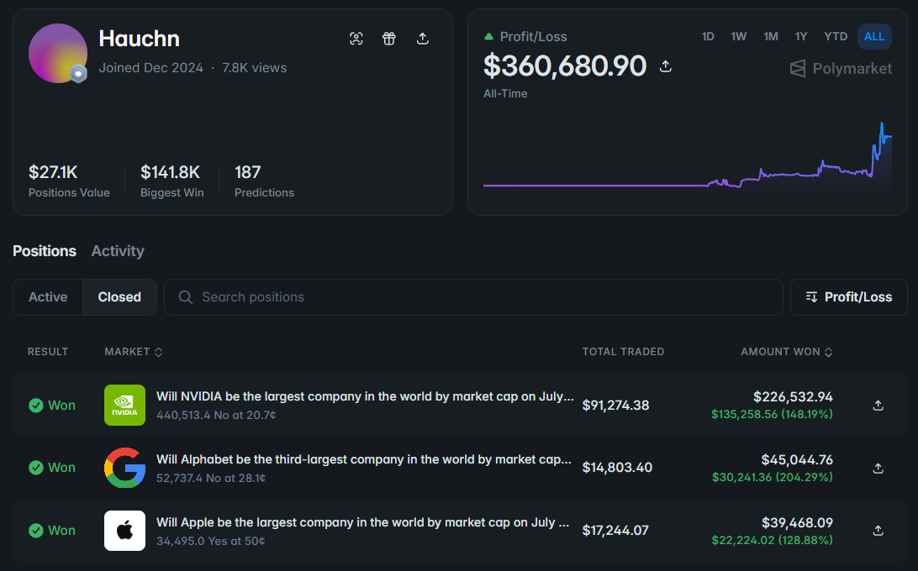
Task: Open the NVIDIA logo thumbnail
Action: [124, 405]
